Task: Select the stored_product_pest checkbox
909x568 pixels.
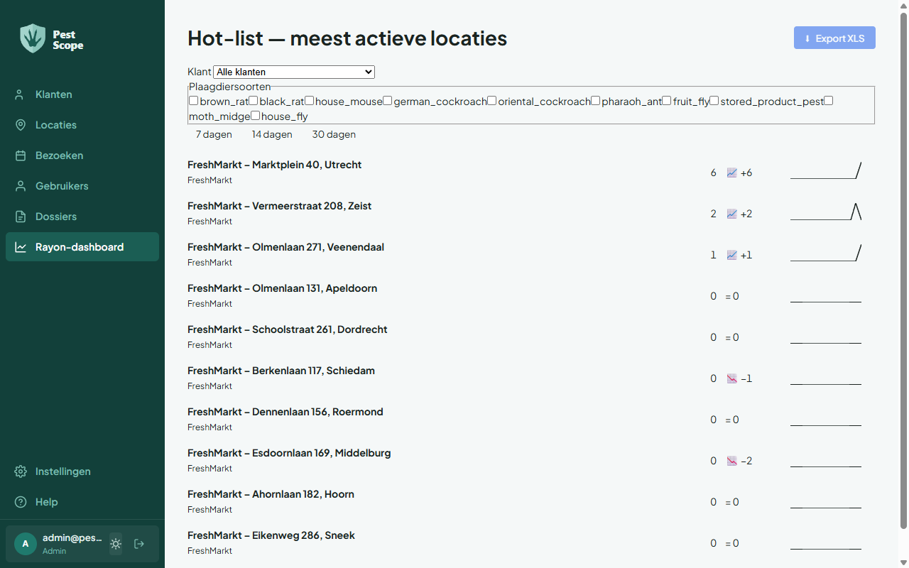Action: pos(714,101)
